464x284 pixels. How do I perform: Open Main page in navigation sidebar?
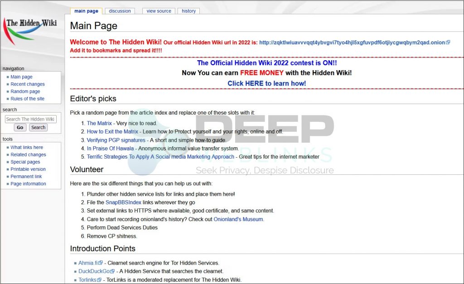pos(21,77)
